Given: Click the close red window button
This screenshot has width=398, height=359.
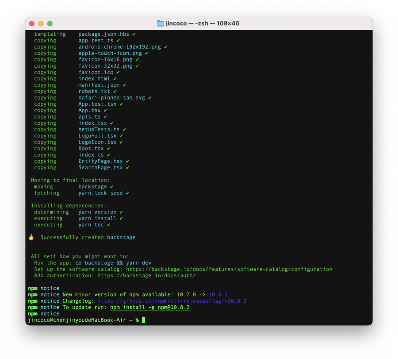Looking at the screenshot, I should point(32,24).
